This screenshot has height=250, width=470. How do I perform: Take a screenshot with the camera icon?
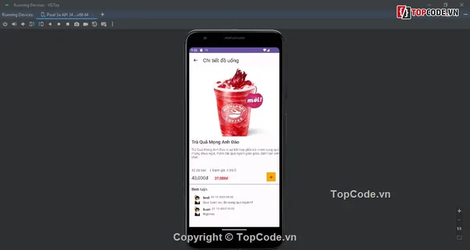pos(77,24)
